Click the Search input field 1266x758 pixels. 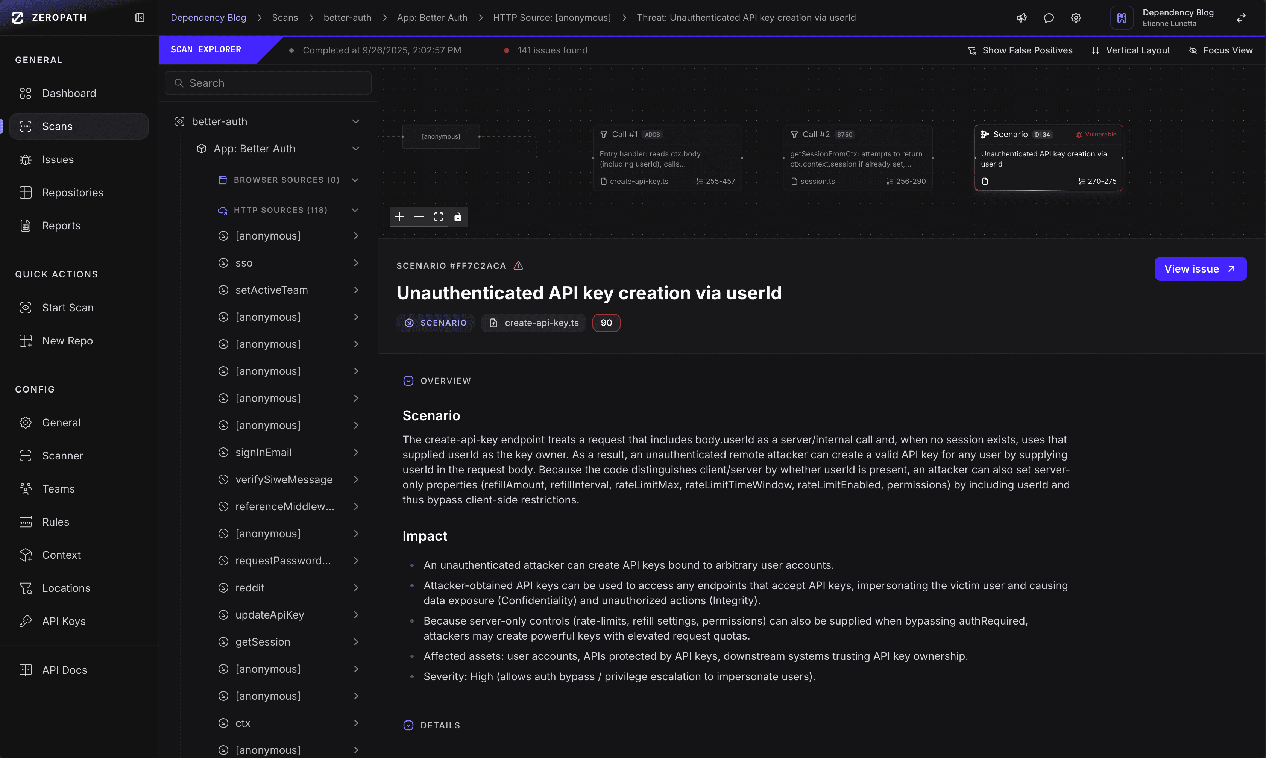coord(268,83)
